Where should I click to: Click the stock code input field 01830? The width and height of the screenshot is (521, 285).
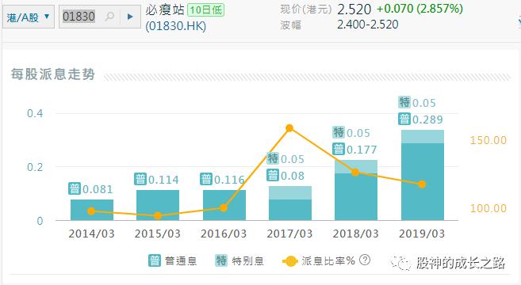pos(79,17)
